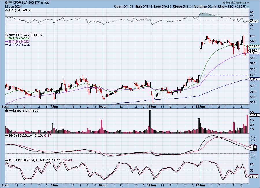Click the bold SPY ticker symbol in header

click(8, 3)
